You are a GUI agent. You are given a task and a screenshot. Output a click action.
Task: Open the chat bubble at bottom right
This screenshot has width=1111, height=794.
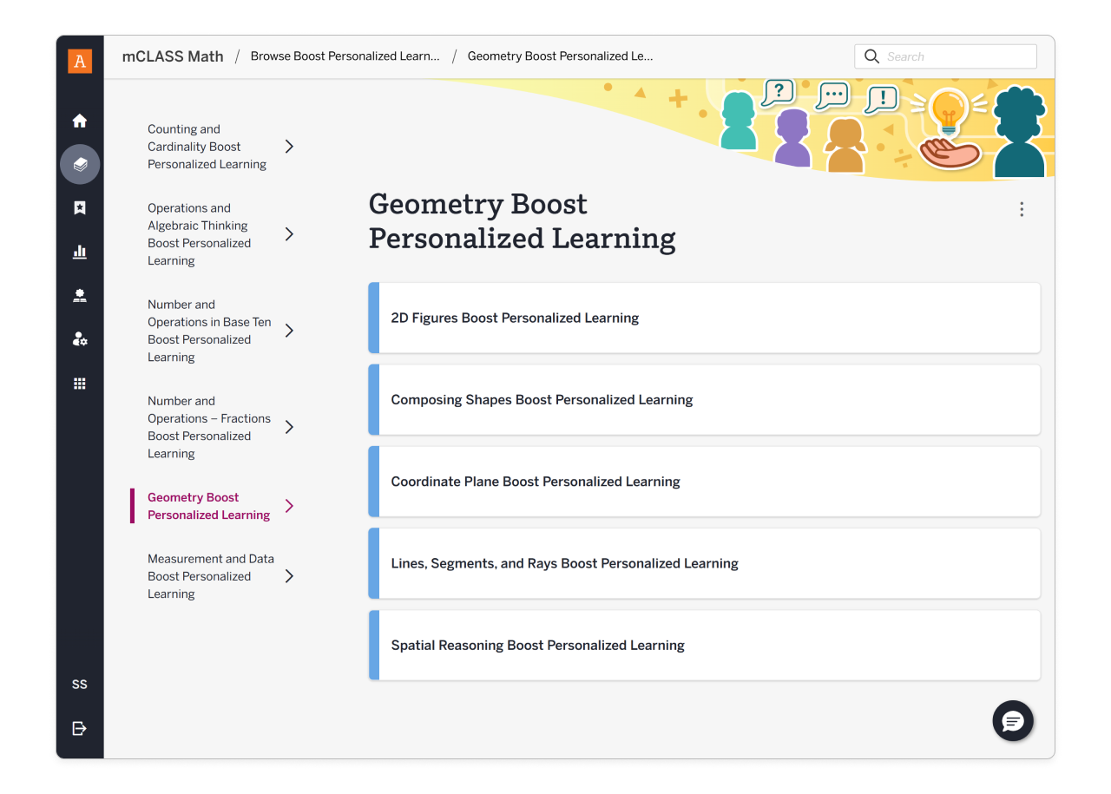click(x=1012, y=721)
